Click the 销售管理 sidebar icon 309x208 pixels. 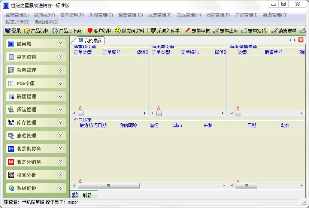(x=12, y=96)
